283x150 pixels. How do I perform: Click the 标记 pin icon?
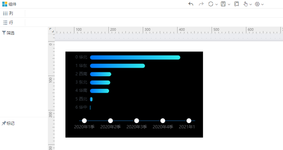[4, 123]
